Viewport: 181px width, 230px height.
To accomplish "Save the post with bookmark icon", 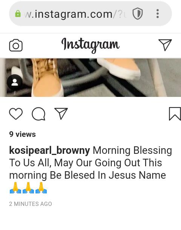I will (x=175, y=114).
